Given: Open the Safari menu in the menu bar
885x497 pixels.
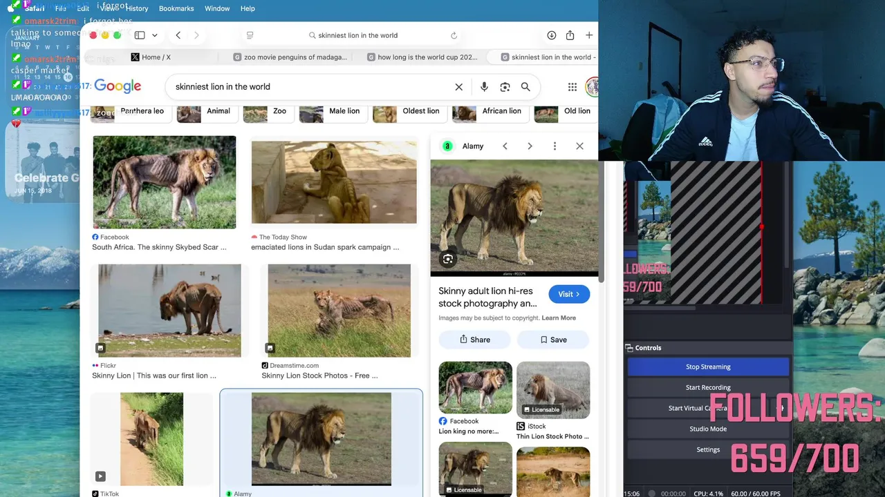Looking at the screenshot, I should [35, 8].
